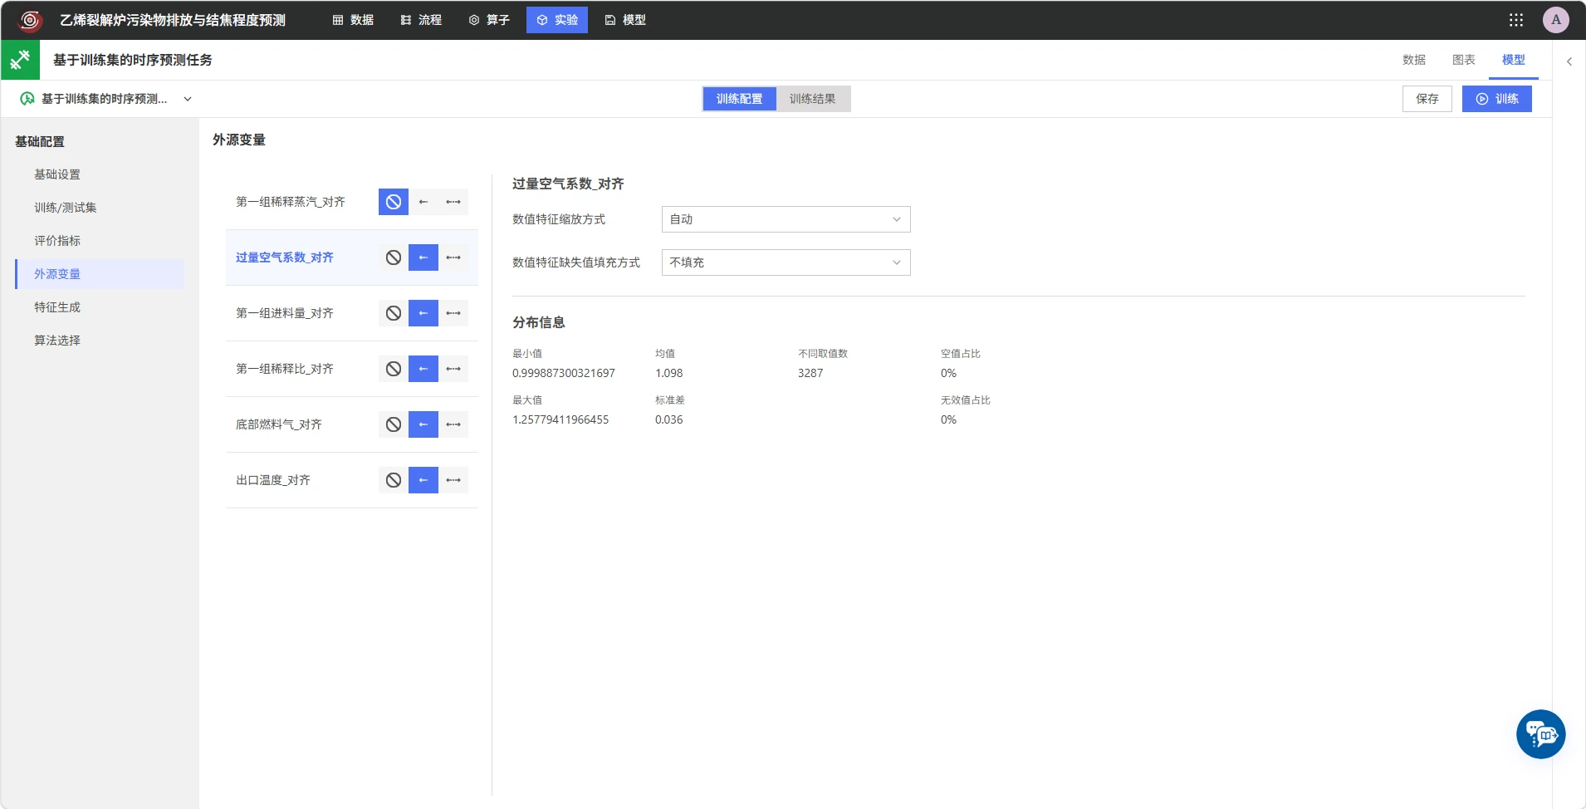Open the 数值特征缩放方式 dropdown
Viewport: 1586px width, 809px height.
pyautogui.click(x=786, y=219)
